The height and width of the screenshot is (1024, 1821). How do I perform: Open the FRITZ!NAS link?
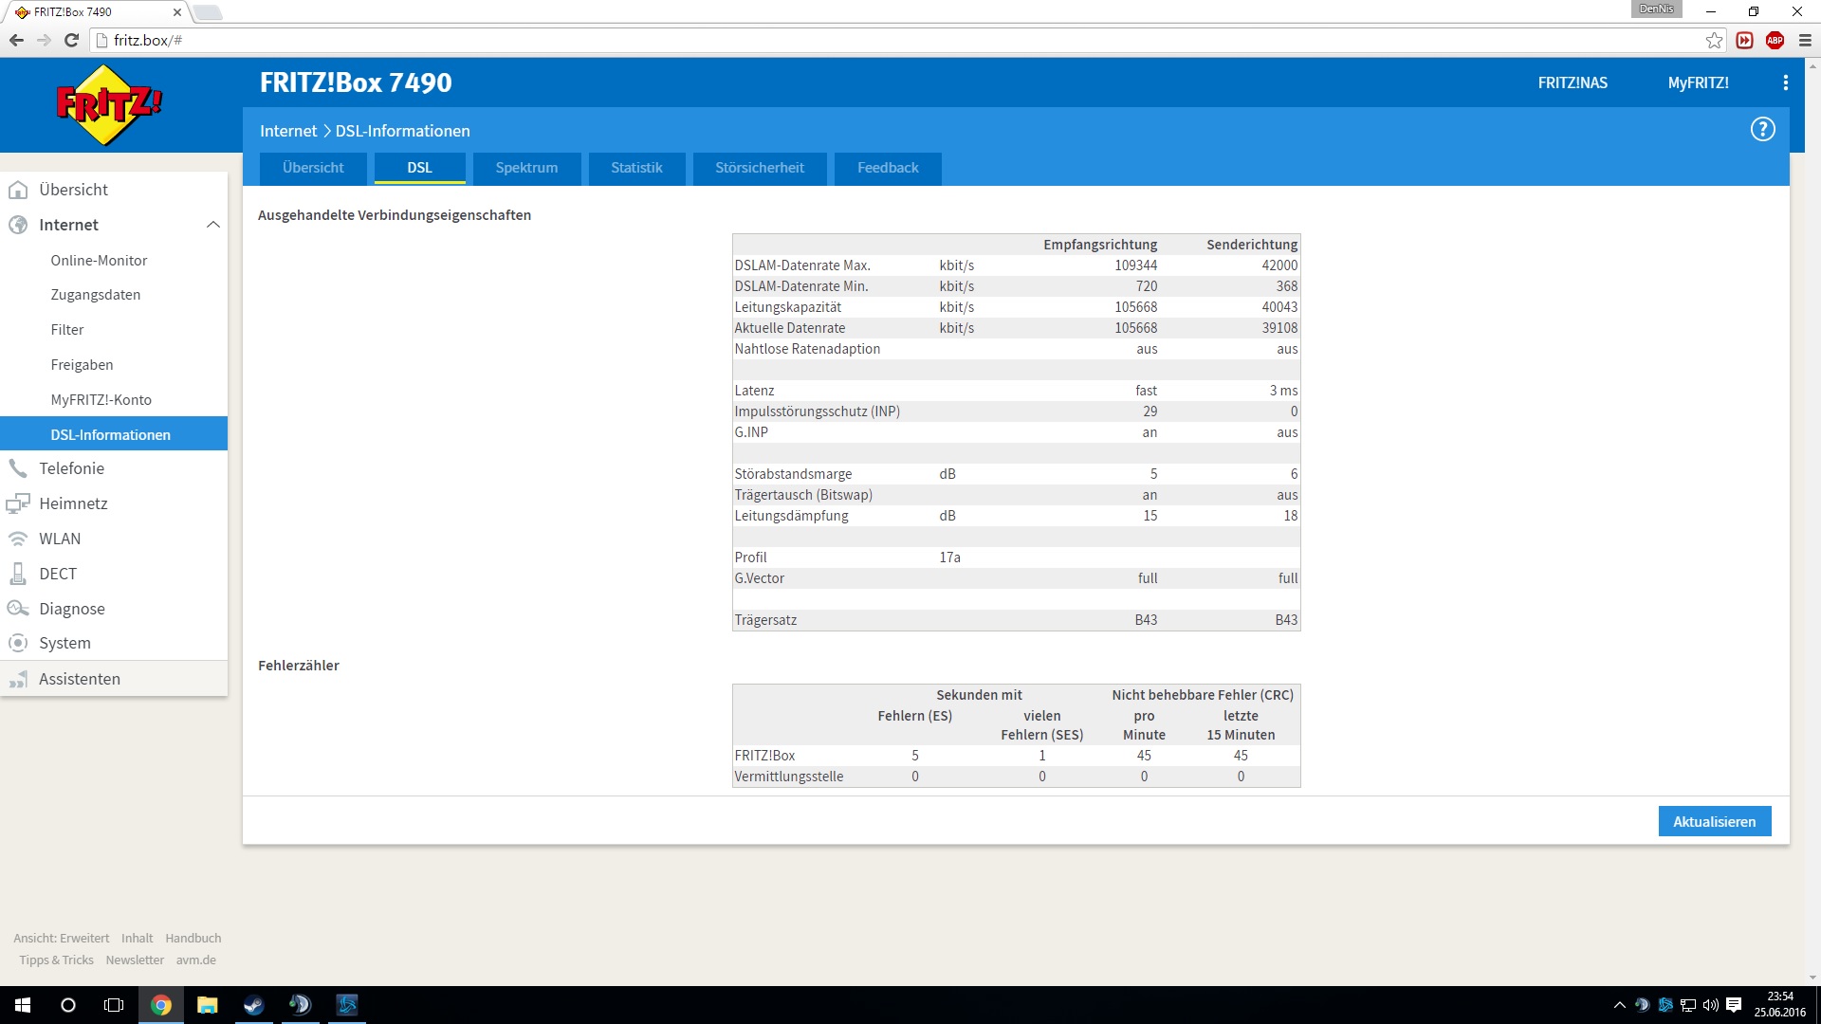coord(1572,83)
